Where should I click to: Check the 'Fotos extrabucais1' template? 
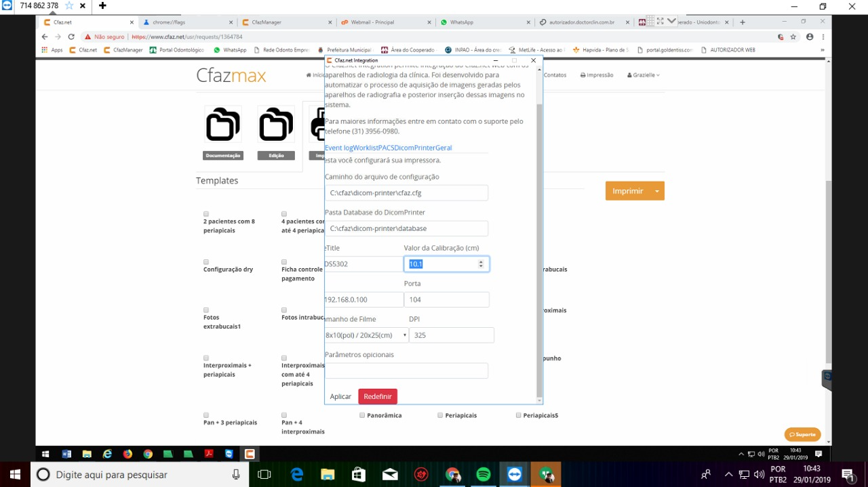[x=206, y=310]
